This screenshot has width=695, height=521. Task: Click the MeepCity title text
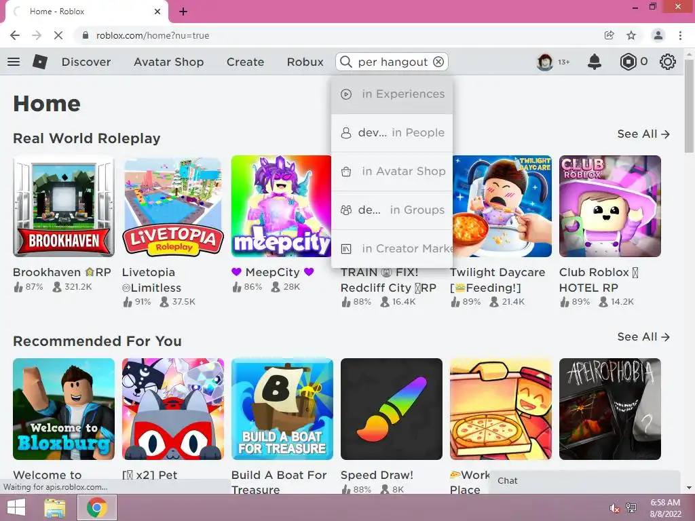pos(273,272)
